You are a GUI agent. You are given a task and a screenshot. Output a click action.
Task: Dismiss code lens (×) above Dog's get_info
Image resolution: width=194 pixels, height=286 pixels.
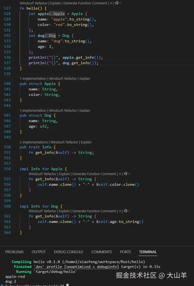click(120, 211)
